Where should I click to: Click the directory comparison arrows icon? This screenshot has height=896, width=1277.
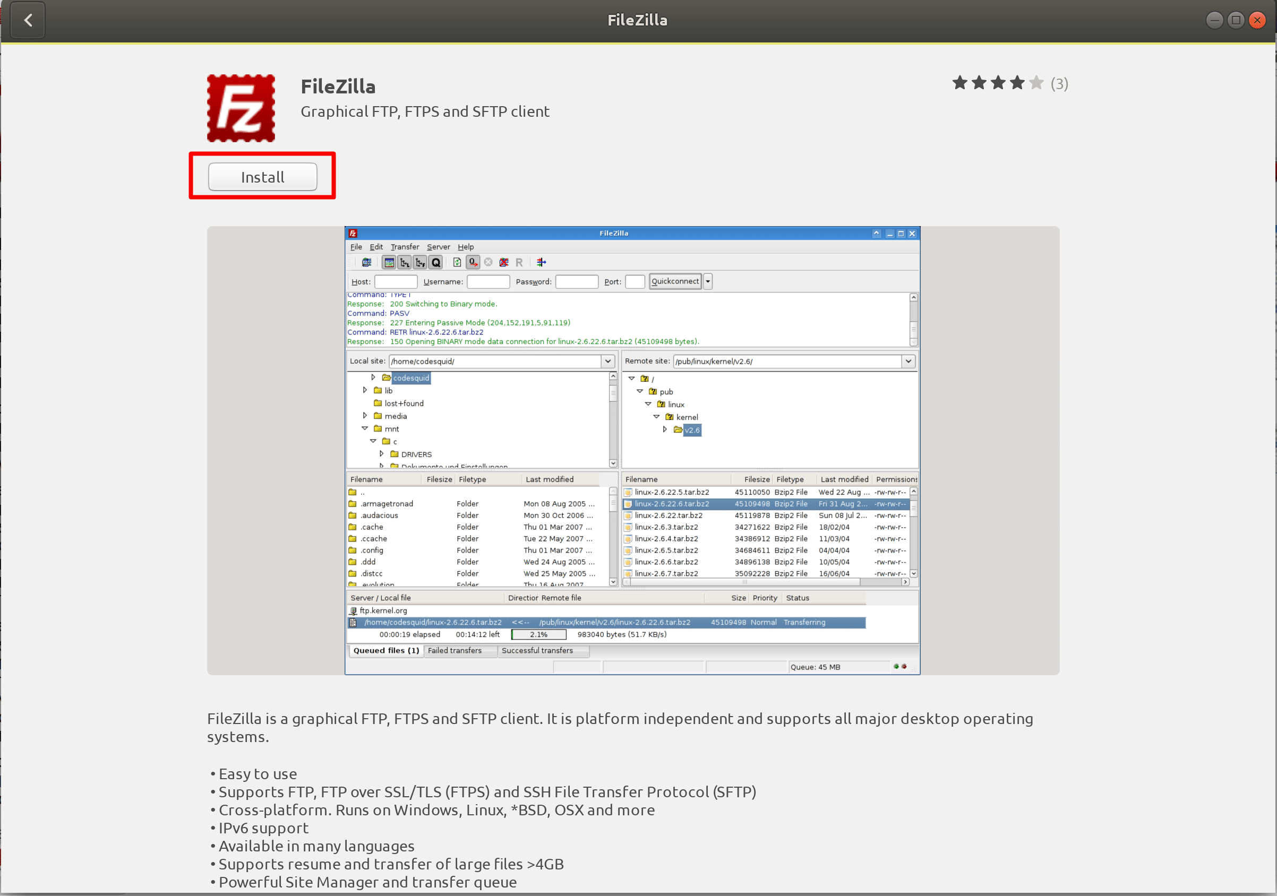coord(541,263)
